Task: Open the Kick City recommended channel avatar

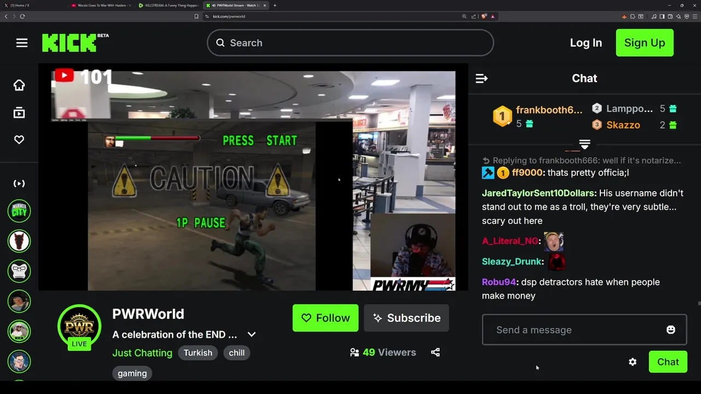Action: click(19, 211)
